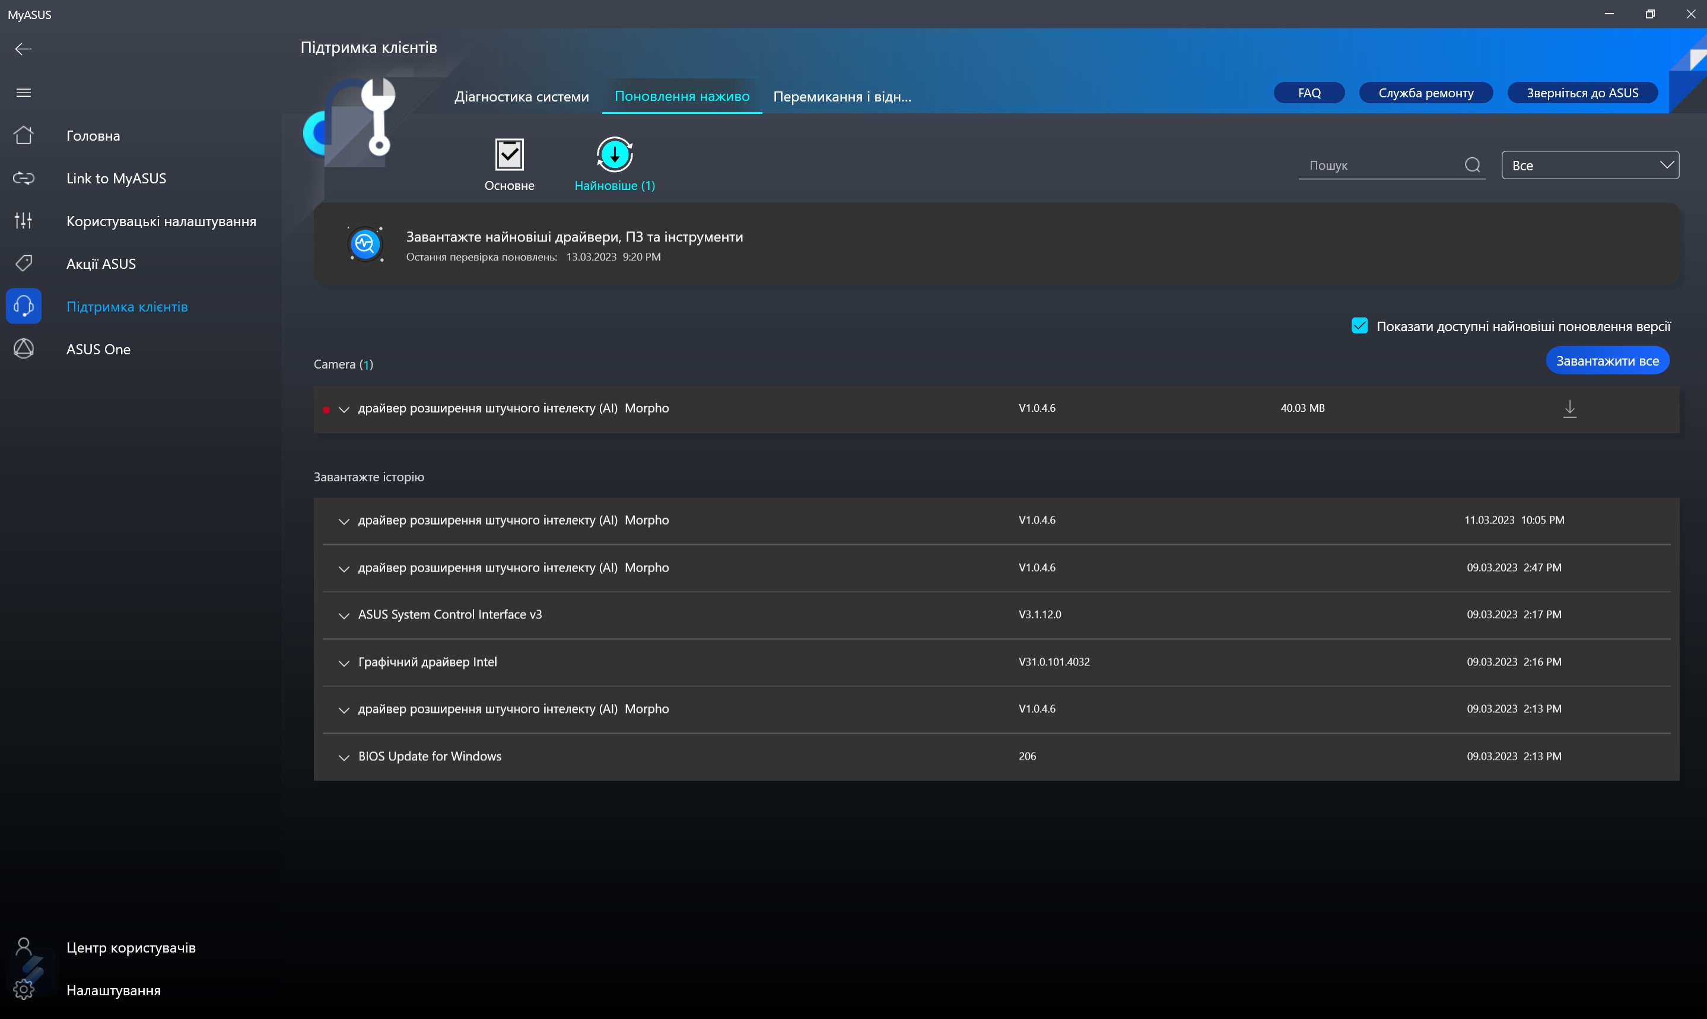This screenshot has width=1707, height=1019.
Task: Click the back arrow icon
Action: [x=23, y=49]
